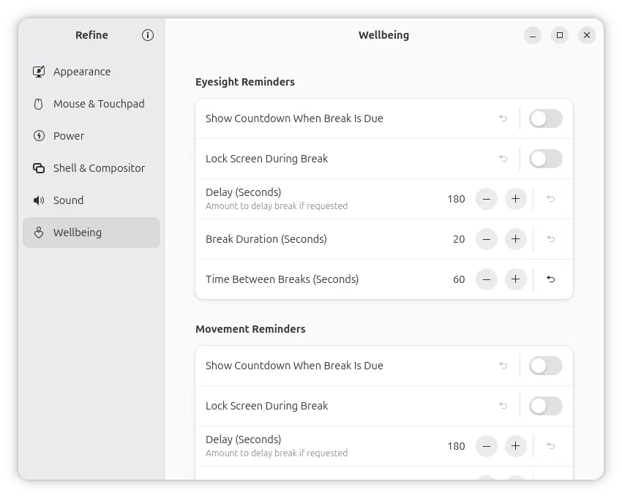622x498 pixels.
Task: Toggle Movement Lock Screen During Break switch
Action: click(545, 406)
